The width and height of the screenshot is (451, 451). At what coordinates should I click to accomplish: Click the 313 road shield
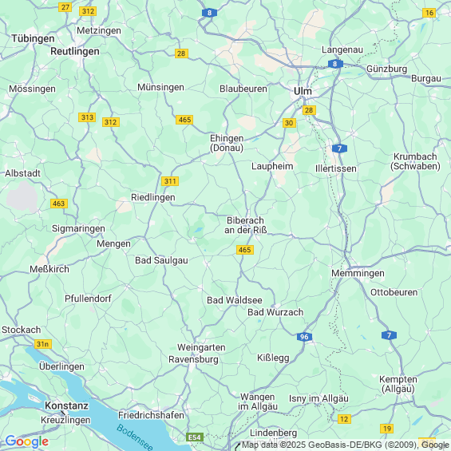87,117
